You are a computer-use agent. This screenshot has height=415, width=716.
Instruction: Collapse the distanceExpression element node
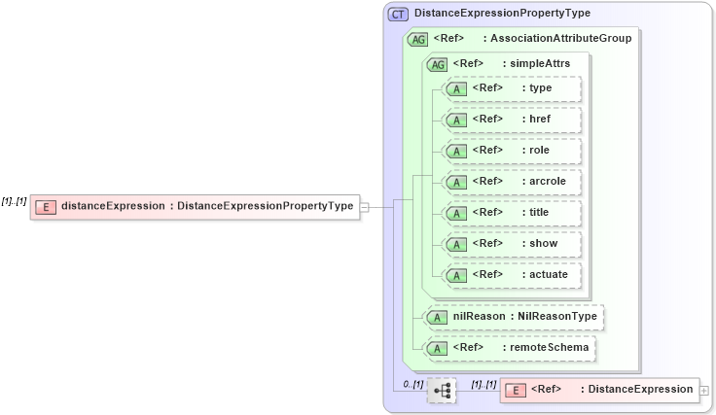tap(365, 208)
